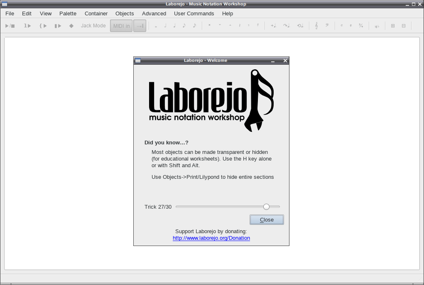Insert the 3/4 time signature
This screenshot has height=285, width=424.
[361, 26]
